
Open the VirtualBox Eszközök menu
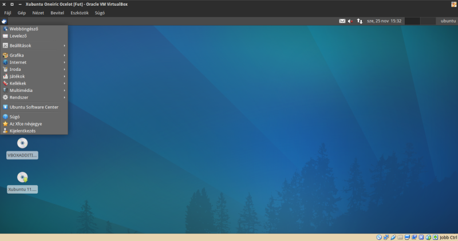(80, 13)
